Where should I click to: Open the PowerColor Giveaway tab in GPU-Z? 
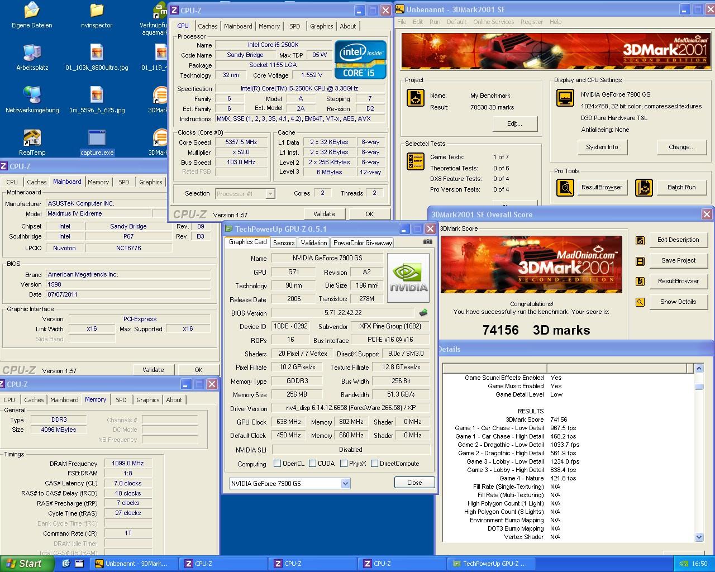coord(363,243)
